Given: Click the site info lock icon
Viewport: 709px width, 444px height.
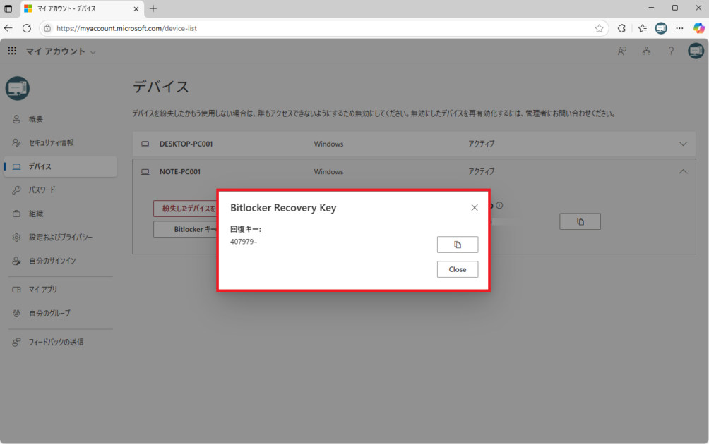Looking at the screenshot, I should click(x=47, y=28).
